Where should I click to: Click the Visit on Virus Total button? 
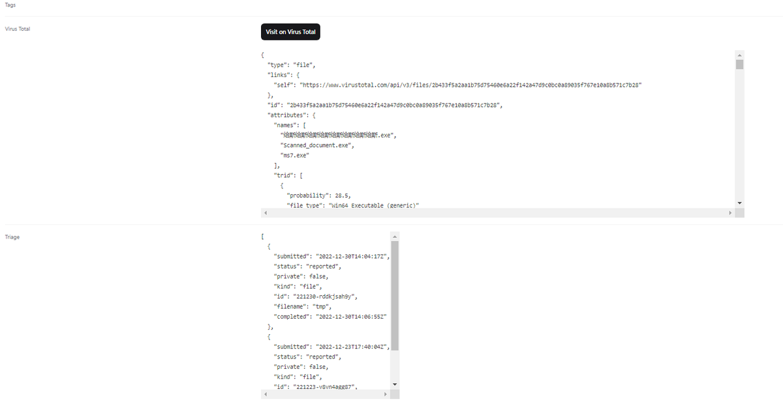tap(290, 32)
